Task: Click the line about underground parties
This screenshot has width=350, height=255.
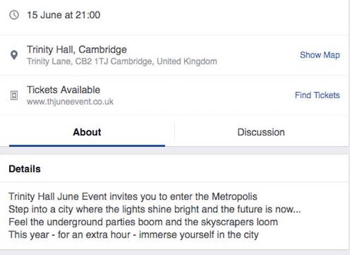Action: point(143,222)
